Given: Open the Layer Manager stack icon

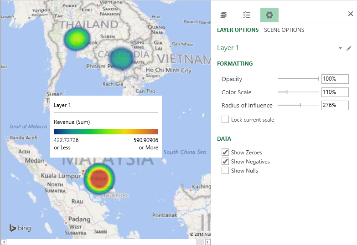Looking at the screenshot, I should pyautogui.click(x=223, y=15).
